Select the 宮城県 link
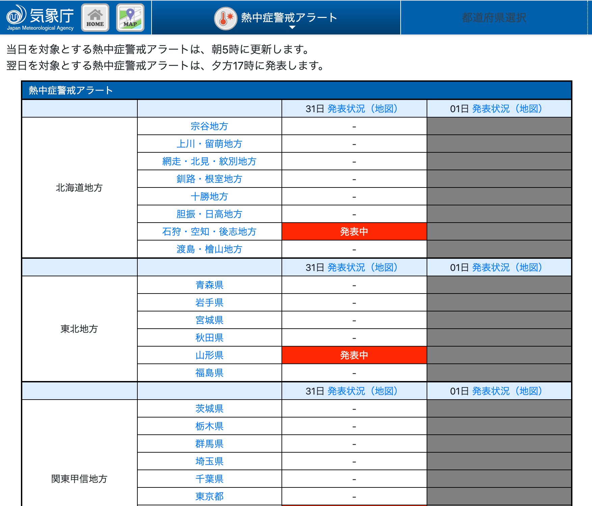 tap(209, 320)
